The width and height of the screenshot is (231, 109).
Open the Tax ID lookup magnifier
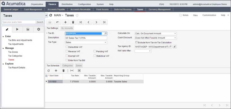[105, 34]
